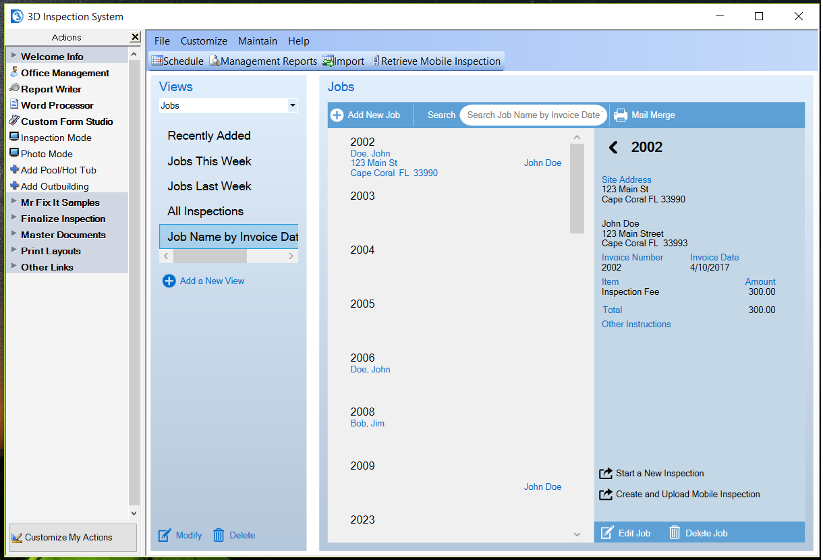Click the Photo Mode monitor icon

(14, 153)
